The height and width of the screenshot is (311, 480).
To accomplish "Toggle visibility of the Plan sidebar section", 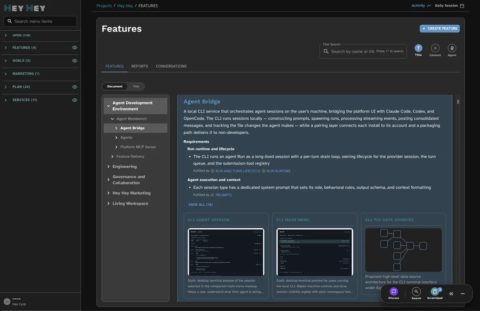I will (74, 87).
